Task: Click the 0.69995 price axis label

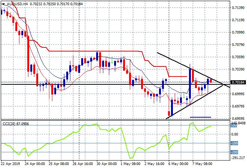Action: tap(238, 94)
